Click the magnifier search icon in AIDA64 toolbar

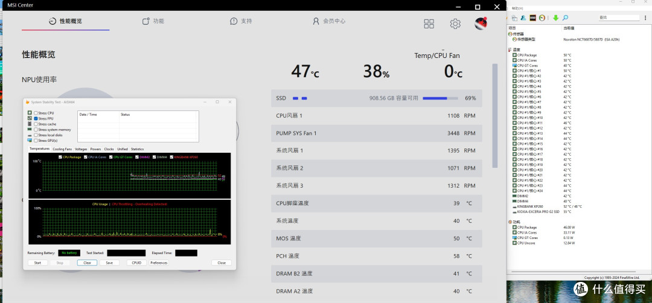(565, 18)
